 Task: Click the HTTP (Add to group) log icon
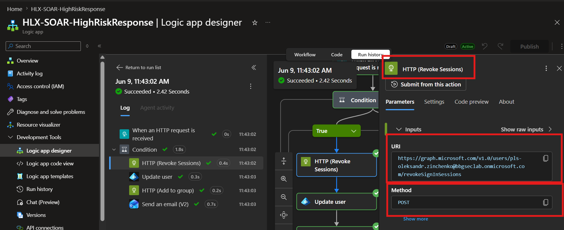point(134,190)
